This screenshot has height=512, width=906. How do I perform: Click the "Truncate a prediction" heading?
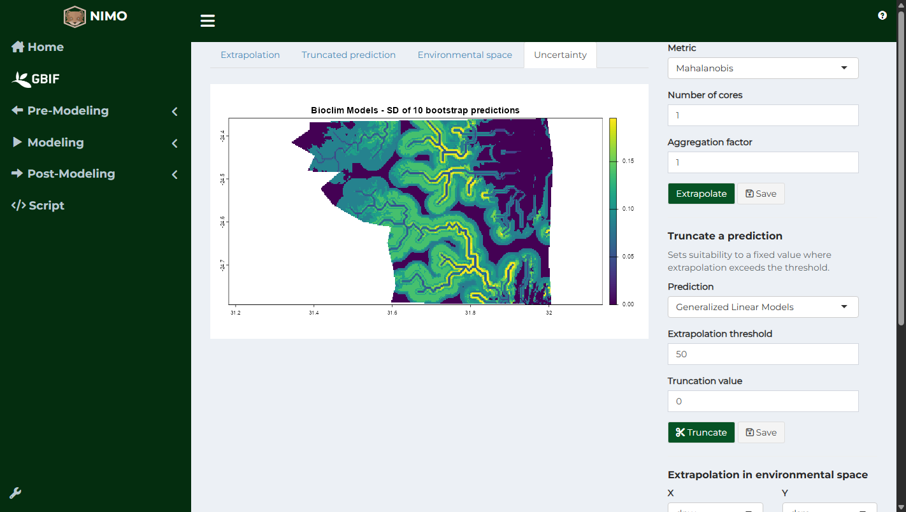tap(725, 236)
